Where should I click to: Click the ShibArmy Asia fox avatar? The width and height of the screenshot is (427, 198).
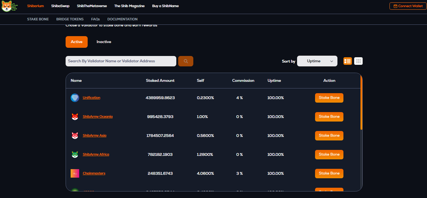click(75, 135)
